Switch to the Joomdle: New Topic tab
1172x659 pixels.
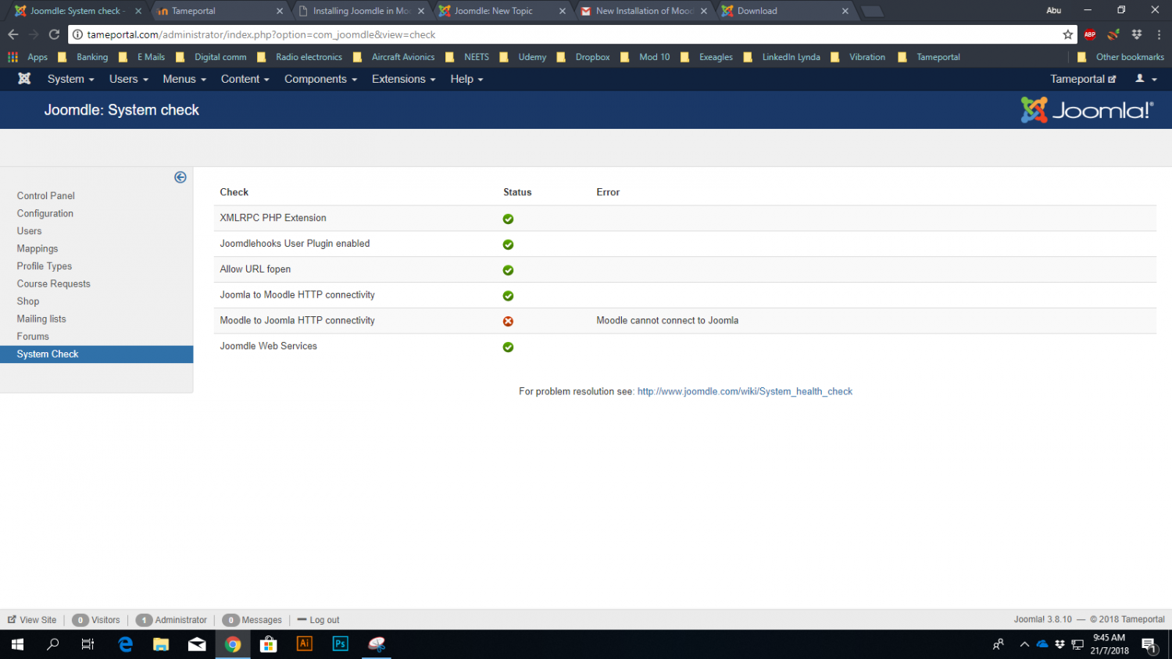click(x=494, y=11)
